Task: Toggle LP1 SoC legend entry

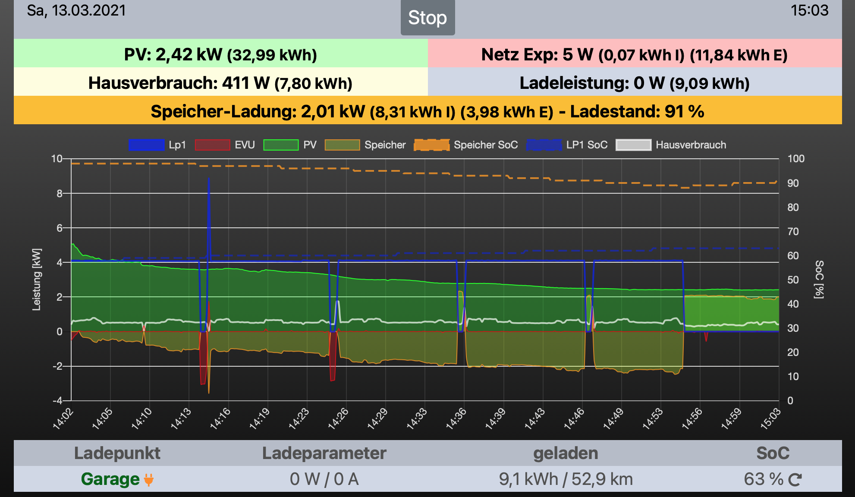Action: click(x=544, y=145)
